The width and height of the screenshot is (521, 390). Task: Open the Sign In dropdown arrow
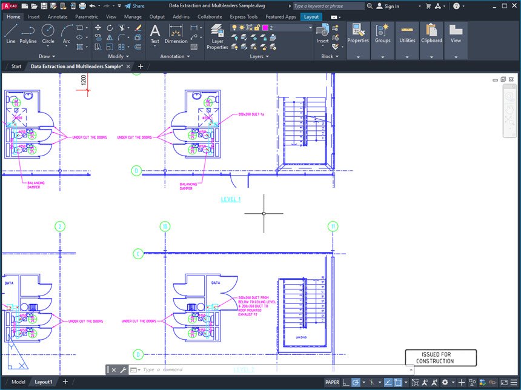(x=420, y=6)
